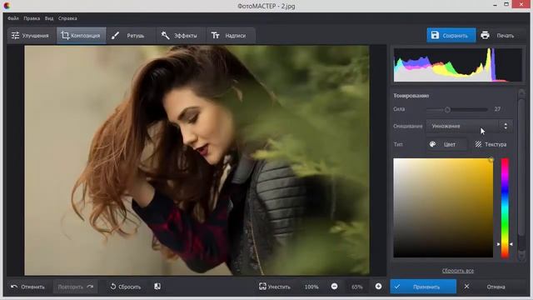Click the vertical hue spectrum bar
The height and width of the screenshot is (300, 533).
[x=506, y=207]
